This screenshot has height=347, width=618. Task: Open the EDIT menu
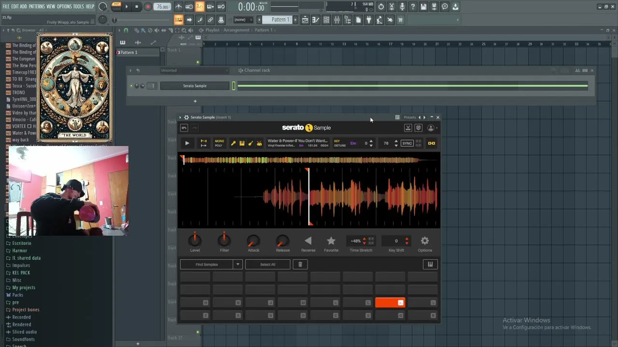click(15, 6)
